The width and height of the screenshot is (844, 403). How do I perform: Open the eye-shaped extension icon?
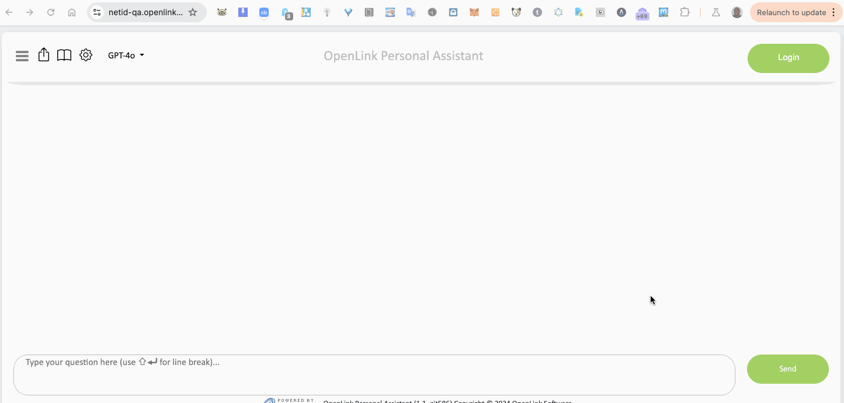600,12
